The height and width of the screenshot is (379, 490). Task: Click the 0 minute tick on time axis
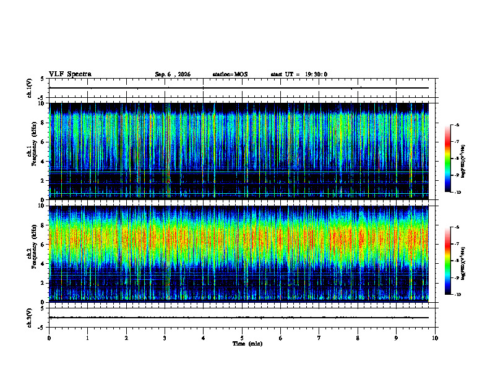[49, 338]
